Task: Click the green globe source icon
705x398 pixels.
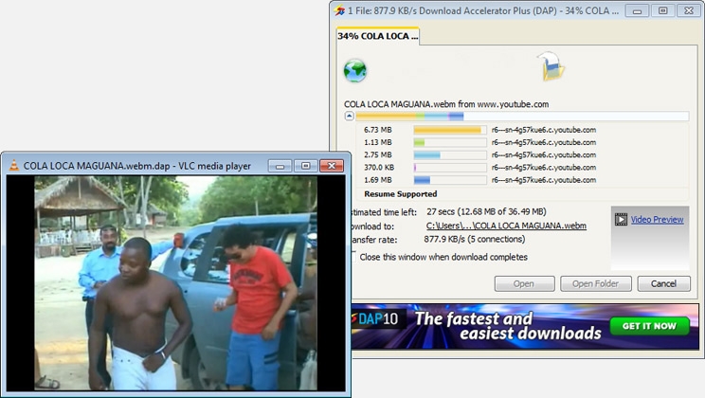Action: coord(355,70)
